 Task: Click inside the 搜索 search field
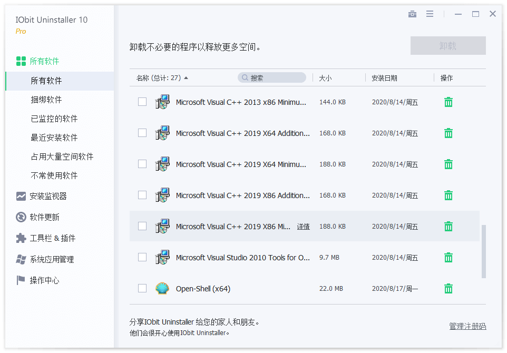coord(271,77)
